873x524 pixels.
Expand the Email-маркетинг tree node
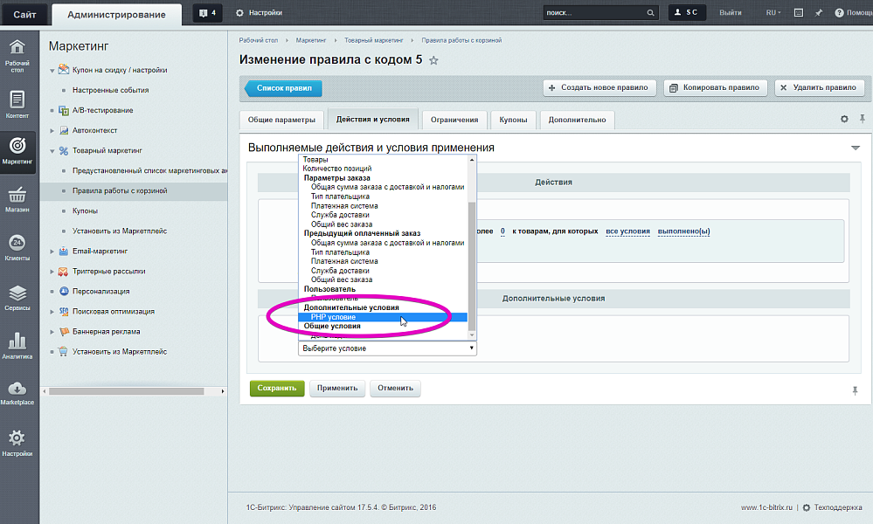click(x=52, y=252)
